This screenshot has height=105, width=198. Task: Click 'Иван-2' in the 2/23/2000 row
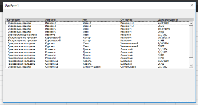pyautogui.click(x=87, y=23)
